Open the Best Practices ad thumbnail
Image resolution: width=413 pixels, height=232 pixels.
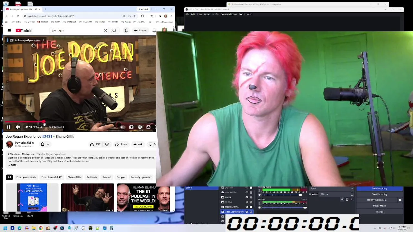(x=32, y=198)
